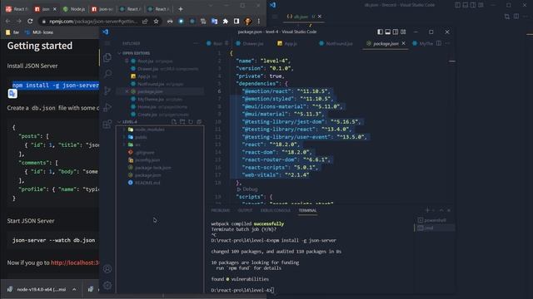The width and height of the screenshot is (533, 299).
Task: Click New File icon in LEVEL-4 header
Action: tap(174, 122)
